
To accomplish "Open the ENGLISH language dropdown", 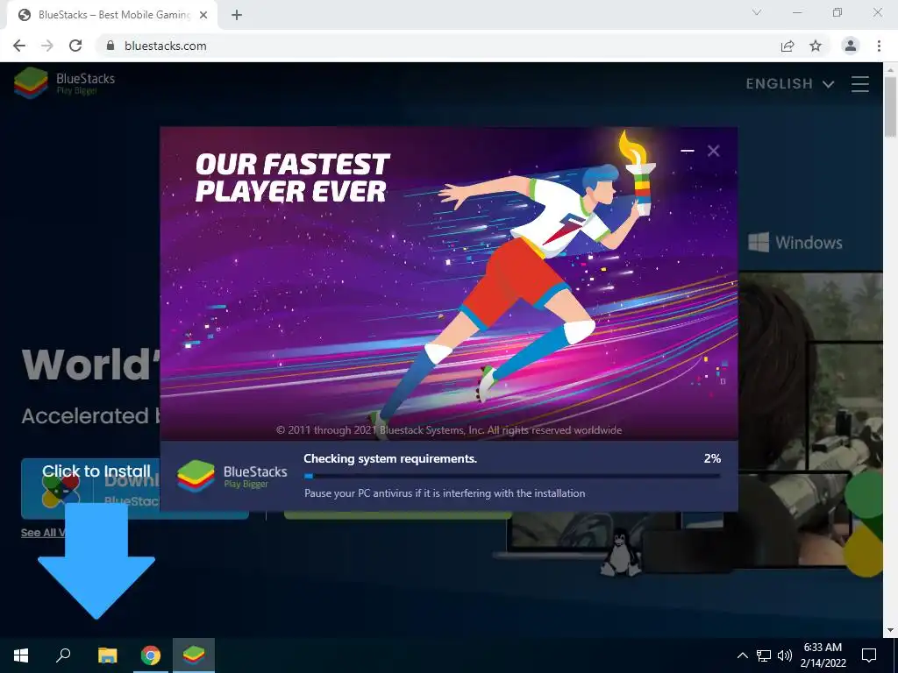I will coord(790,84).
